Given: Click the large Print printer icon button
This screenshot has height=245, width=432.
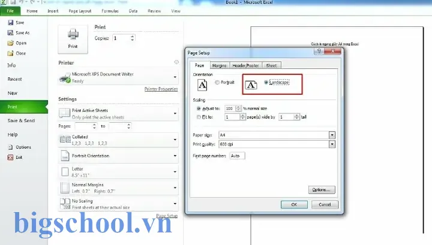Looking at the screenshot, I should click(73, 39).
